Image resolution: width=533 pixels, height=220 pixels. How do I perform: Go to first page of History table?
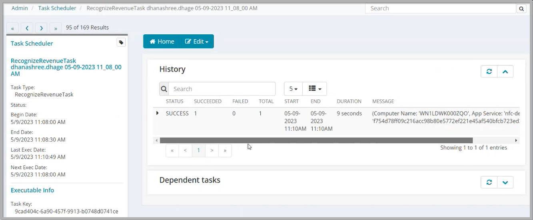point(172,151)
